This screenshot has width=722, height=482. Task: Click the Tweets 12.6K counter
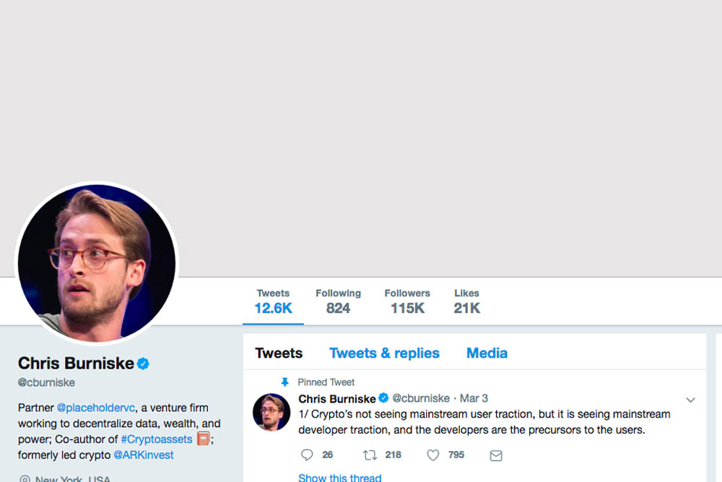pyautogui.click(x=273, y=301)
